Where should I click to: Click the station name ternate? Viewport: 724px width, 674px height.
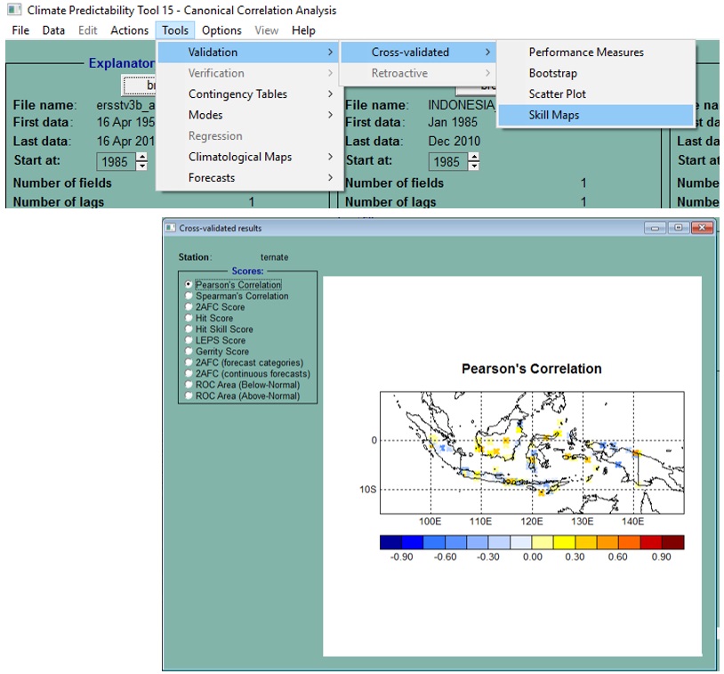click(x=274, y=257)
